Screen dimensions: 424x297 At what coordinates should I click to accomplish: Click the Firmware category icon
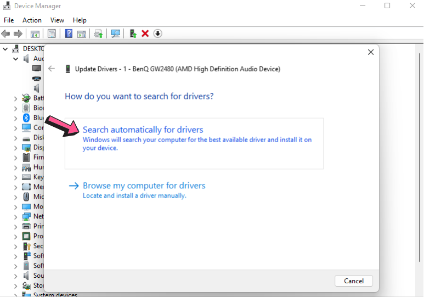pos(26,158)
